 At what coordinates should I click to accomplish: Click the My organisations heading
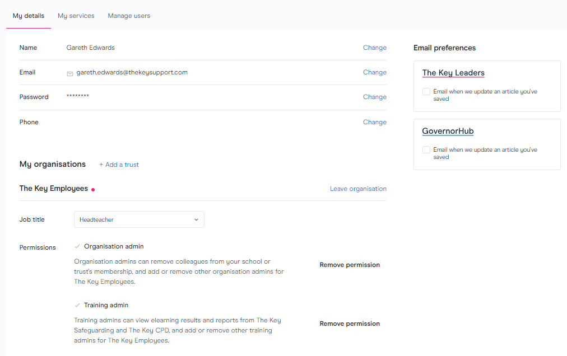[53, 165]
